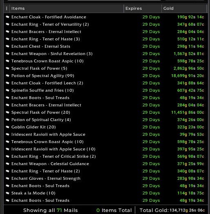210x214 pixels.
Task: Click mail icon for Iridescent Ravioli (10) row
Action: [7, 149]
